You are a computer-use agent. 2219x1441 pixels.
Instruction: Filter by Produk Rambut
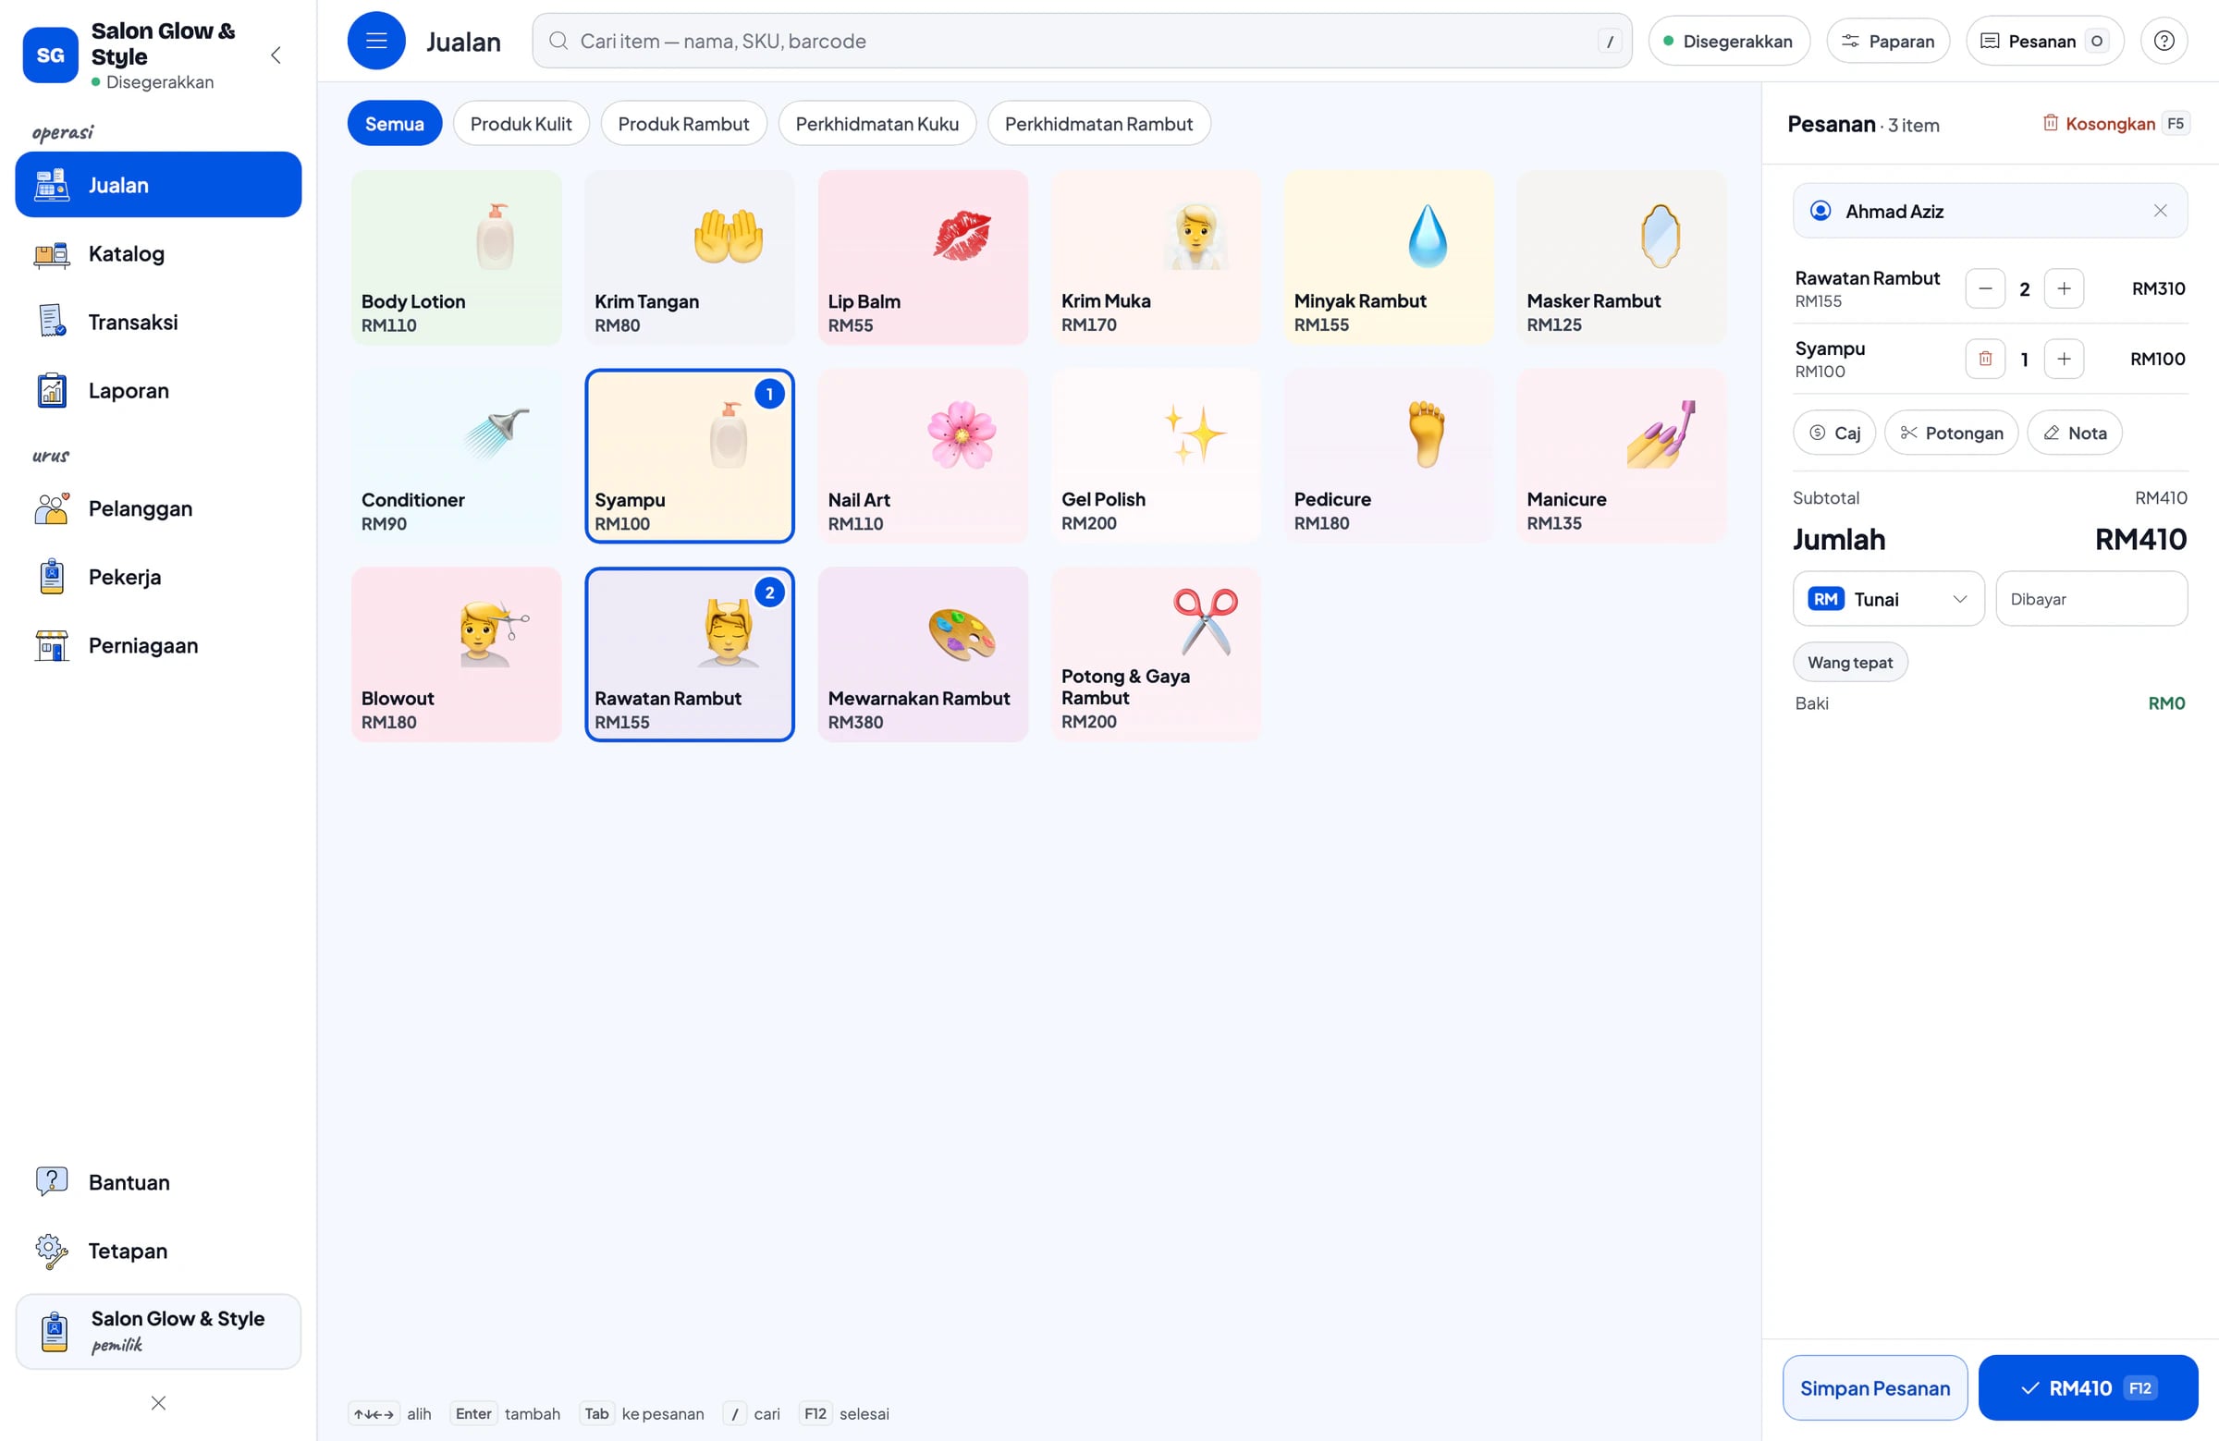683,123
